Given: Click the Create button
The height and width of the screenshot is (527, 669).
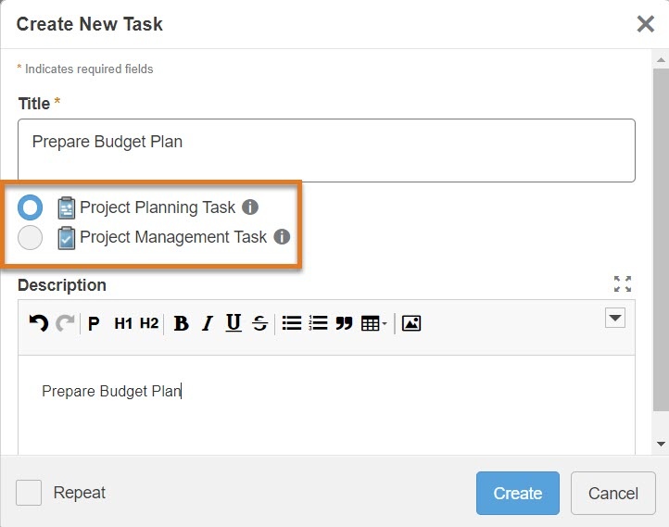Looking at the screenshot, I should [517, 493].
